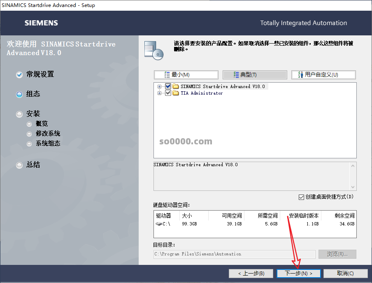
Task: Select the 最小(M) configuration
Action: coord(186,75)
